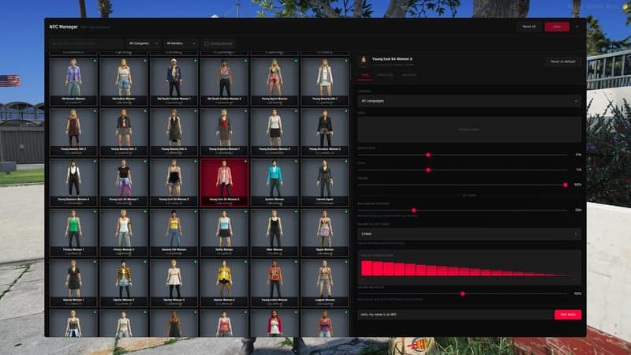Adjust the pitch slider handle
Viewport: 631px width, 355px height.
(428, 170)
